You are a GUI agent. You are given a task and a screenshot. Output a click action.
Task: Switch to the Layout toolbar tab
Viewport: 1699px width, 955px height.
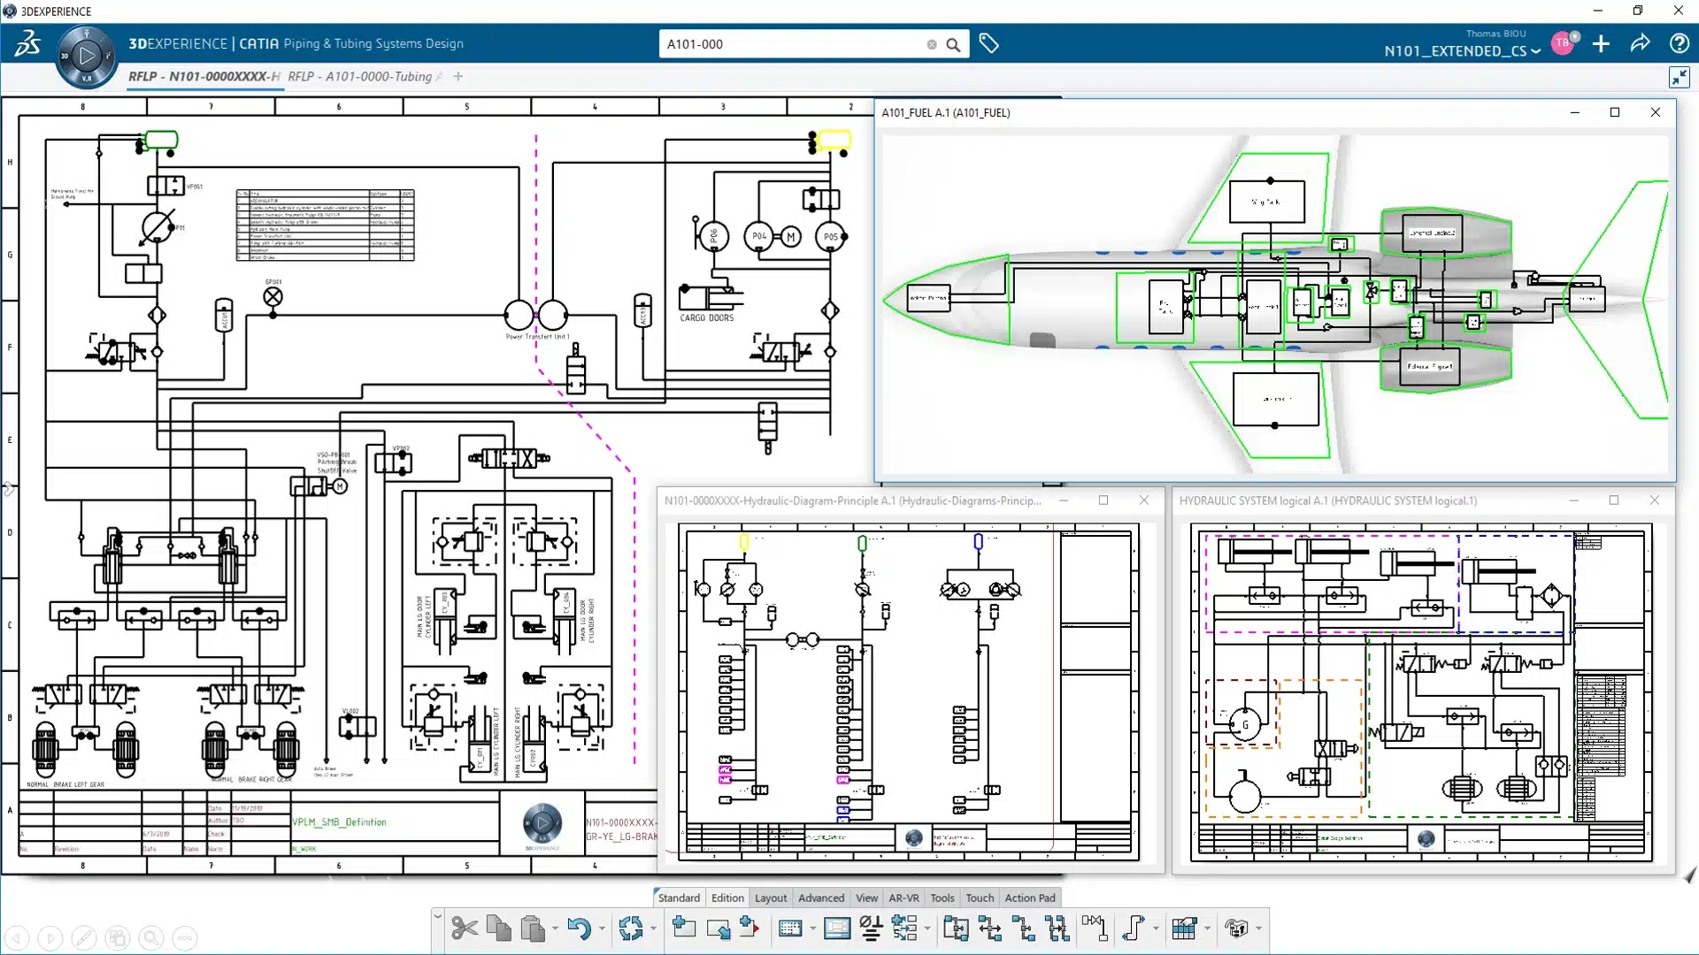point(770,898)
